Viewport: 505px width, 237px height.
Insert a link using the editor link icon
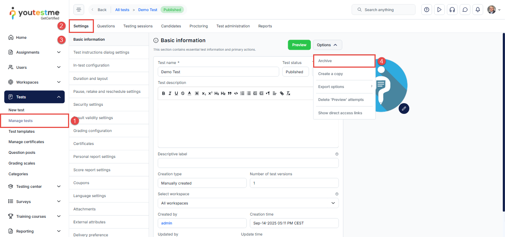(282, 94)
